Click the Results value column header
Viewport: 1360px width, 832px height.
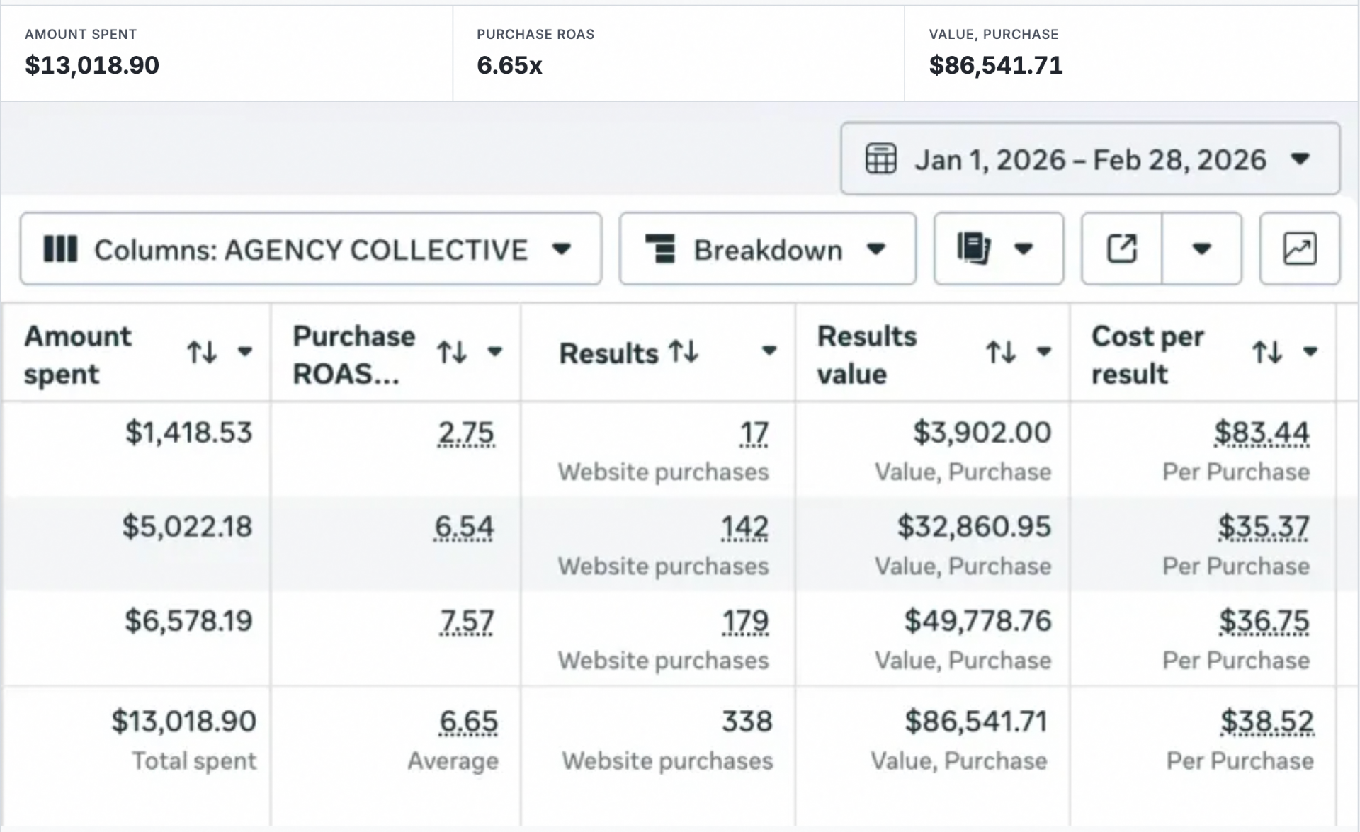point(933,353)
